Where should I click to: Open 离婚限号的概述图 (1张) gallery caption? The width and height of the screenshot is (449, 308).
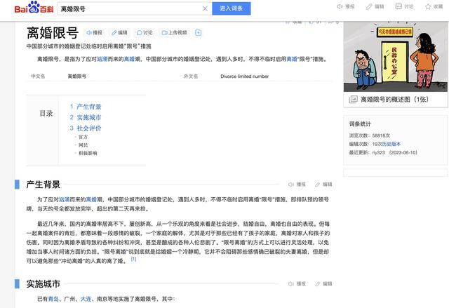click(x=394, y=100)
